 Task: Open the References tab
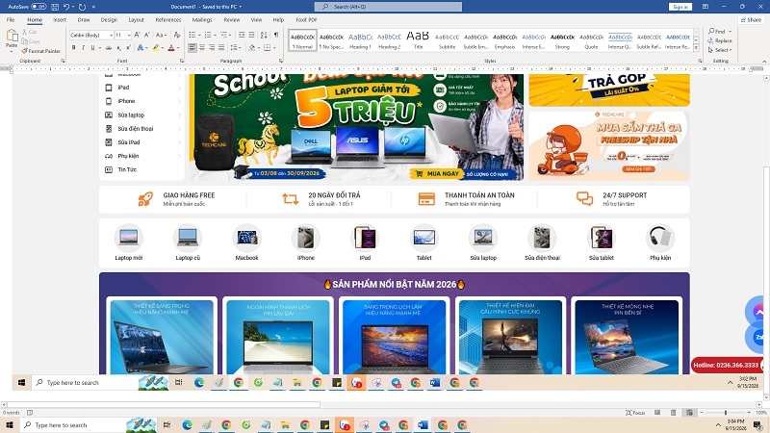pyautogui.click(x=167, y=19)
